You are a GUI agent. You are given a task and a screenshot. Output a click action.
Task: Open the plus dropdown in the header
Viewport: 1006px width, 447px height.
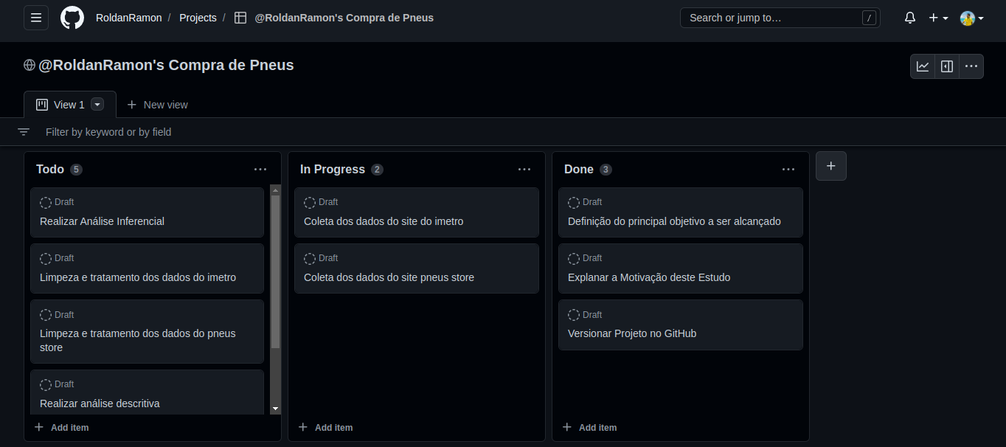(938, 17)
